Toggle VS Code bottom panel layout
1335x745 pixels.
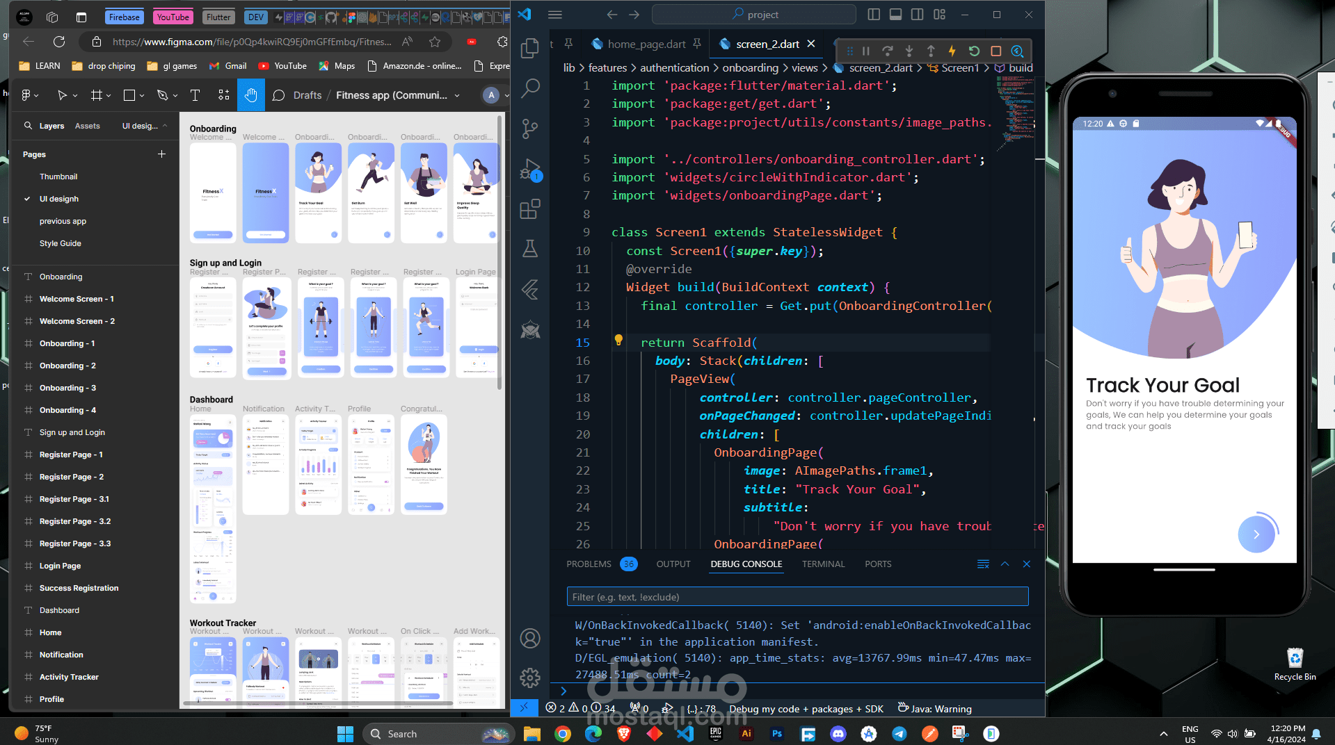pyautogui.click(x=896, y=15)
